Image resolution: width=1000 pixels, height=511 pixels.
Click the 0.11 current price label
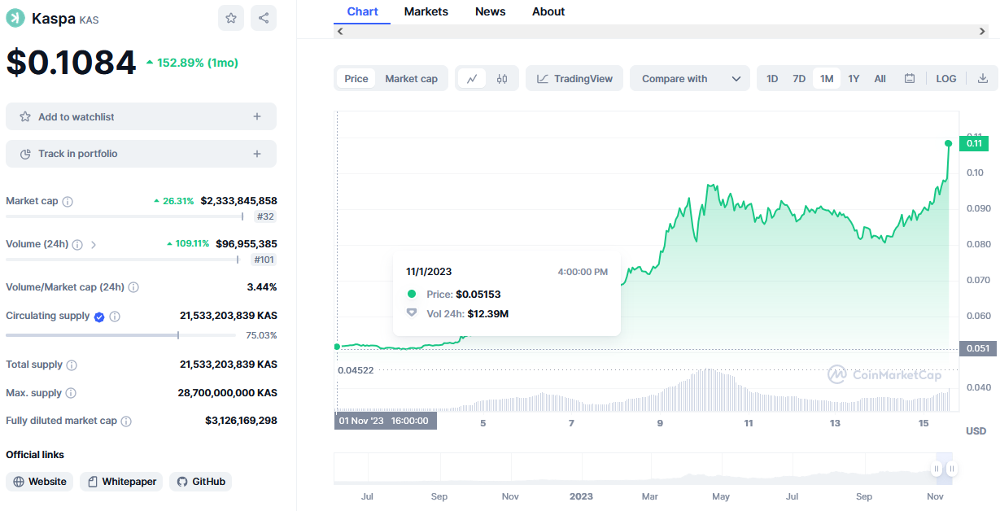click(974, 143)
